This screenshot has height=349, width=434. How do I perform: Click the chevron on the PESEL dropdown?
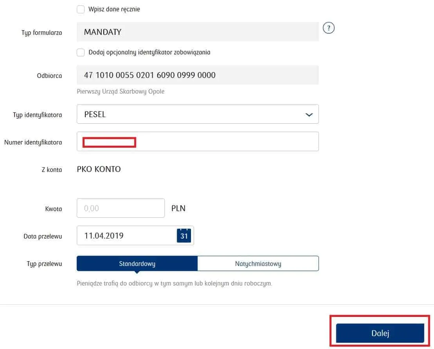click(309, 114)
